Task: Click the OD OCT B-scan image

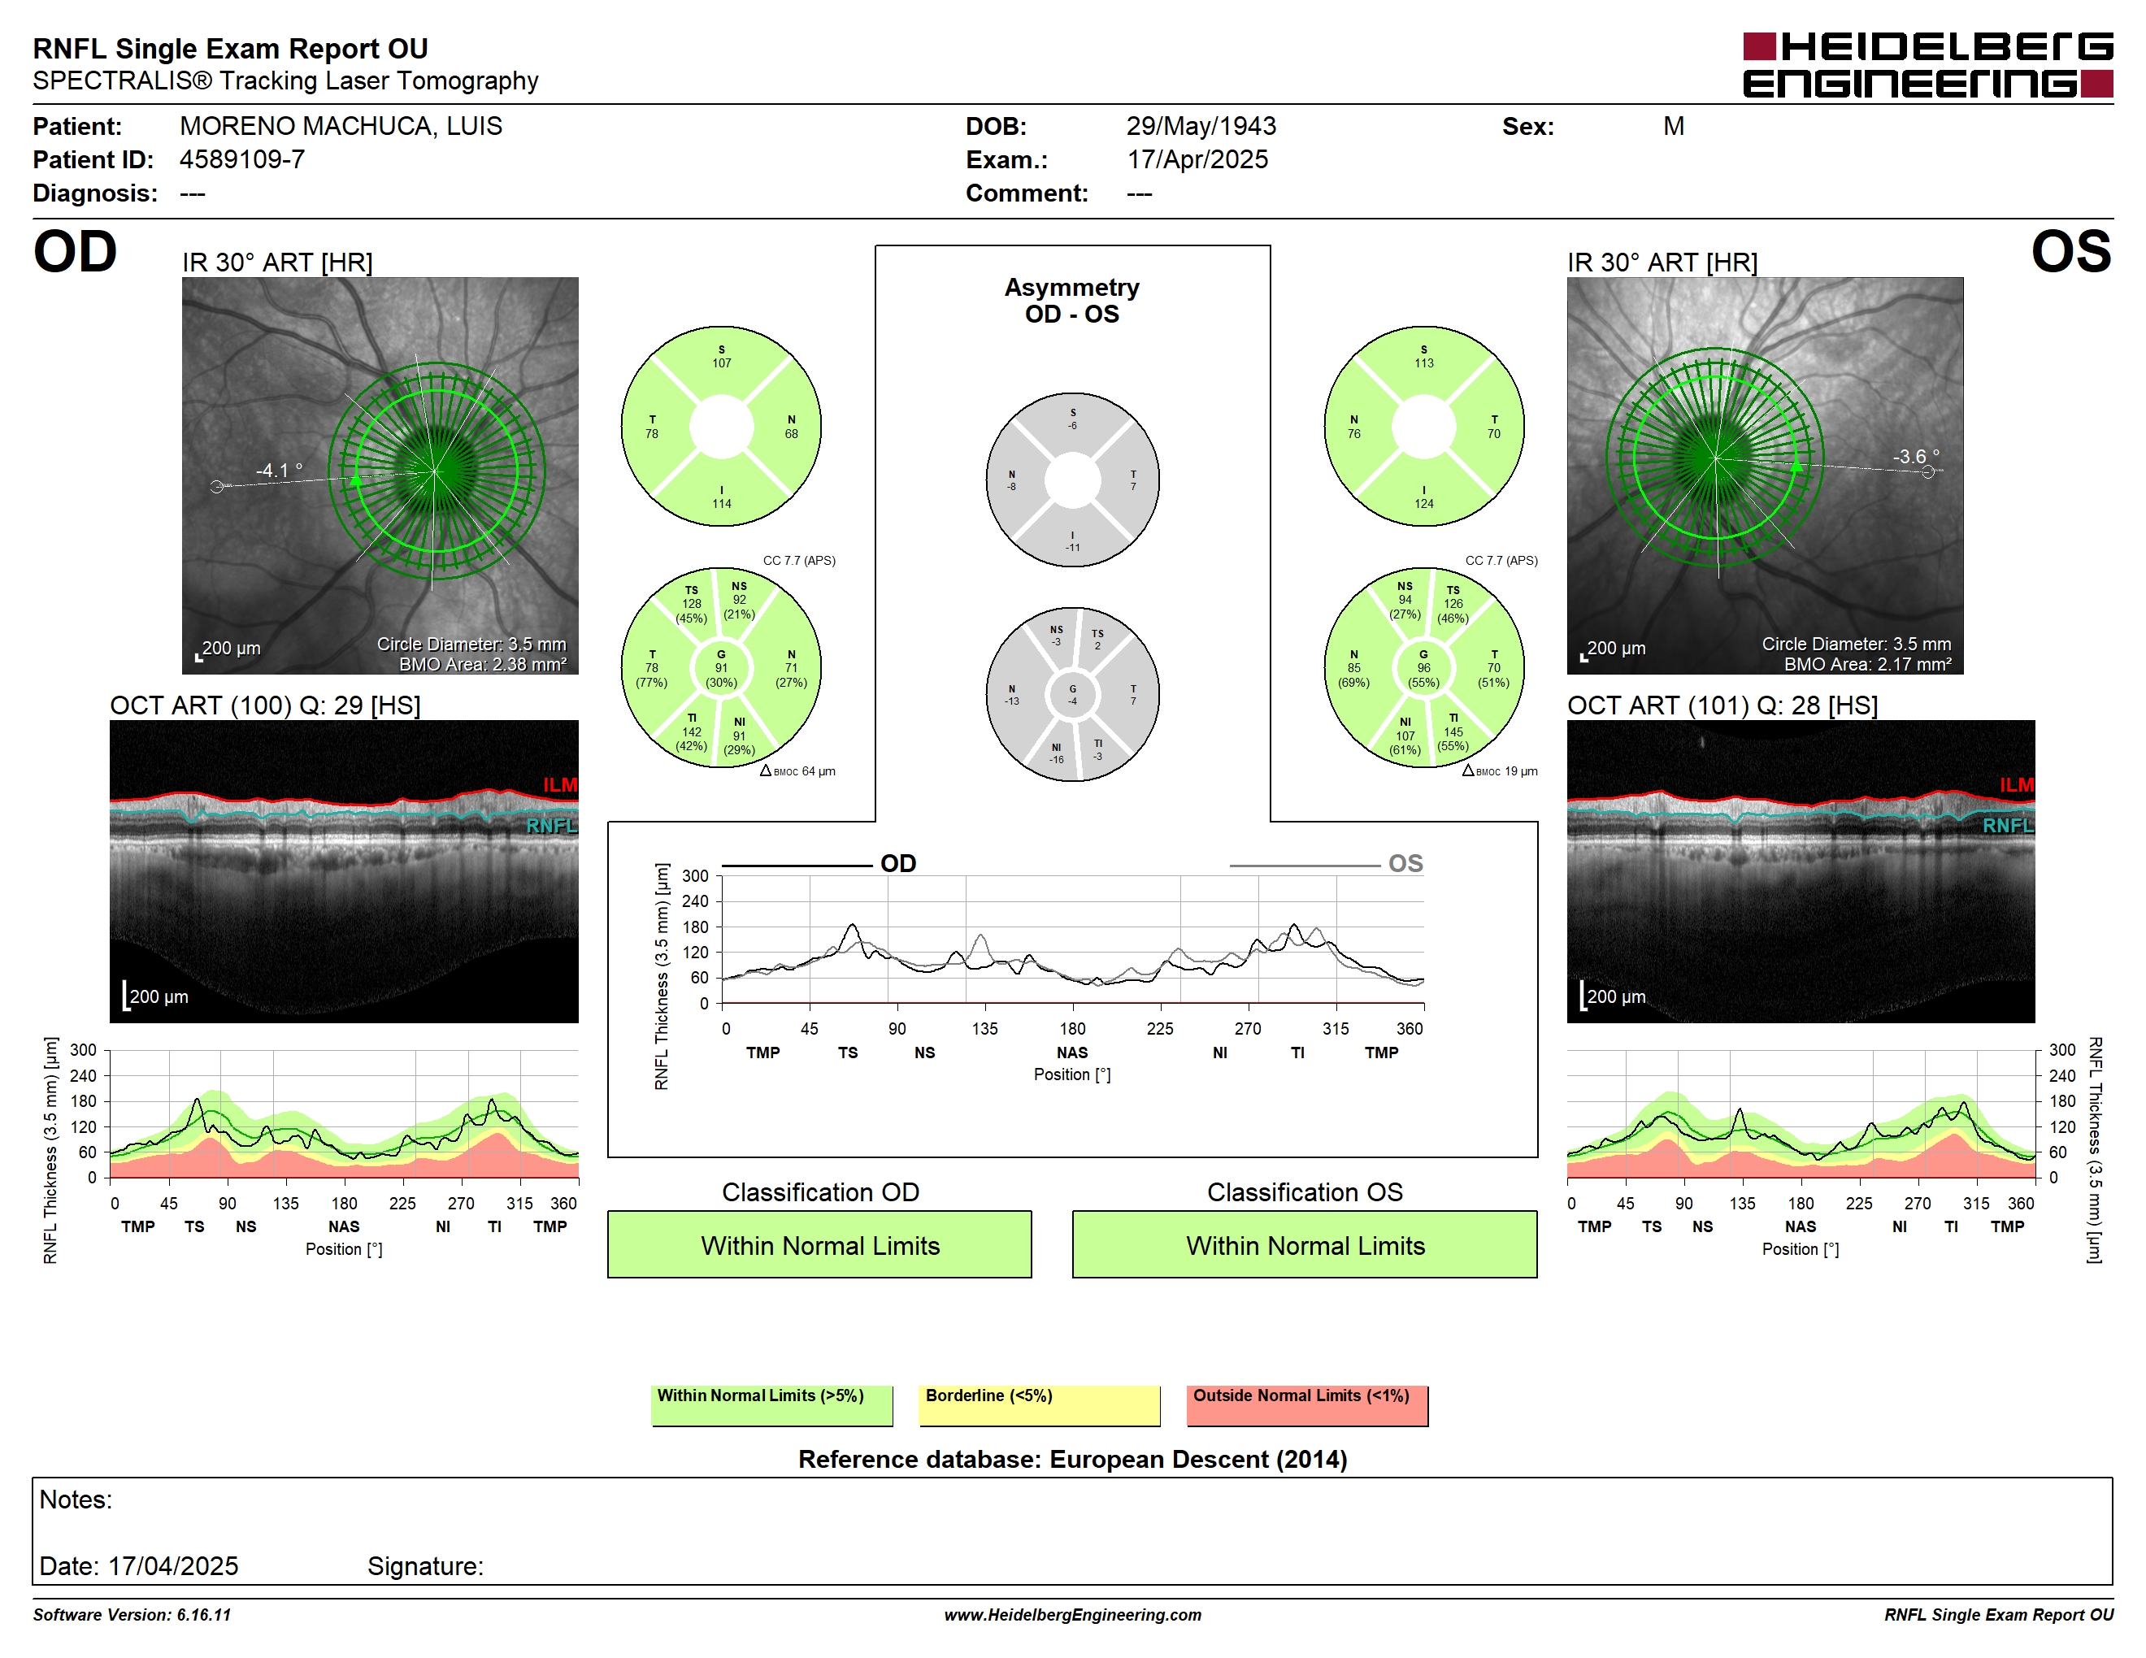Action: pyautogui.click(x=344, y=871)
